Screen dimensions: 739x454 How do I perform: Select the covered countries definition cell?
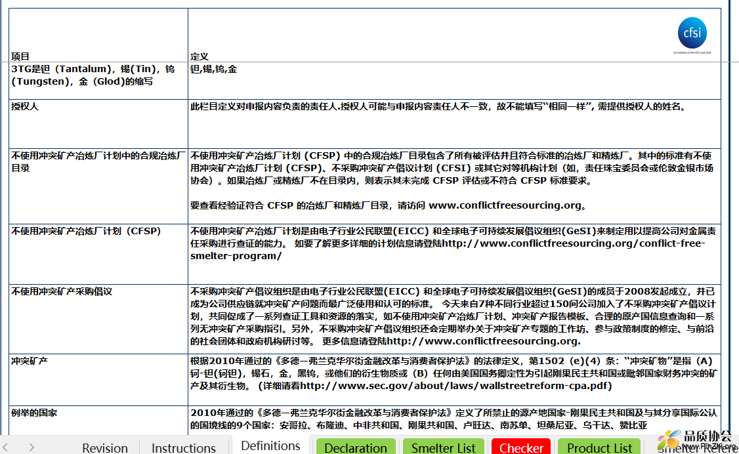click(454, 421)
